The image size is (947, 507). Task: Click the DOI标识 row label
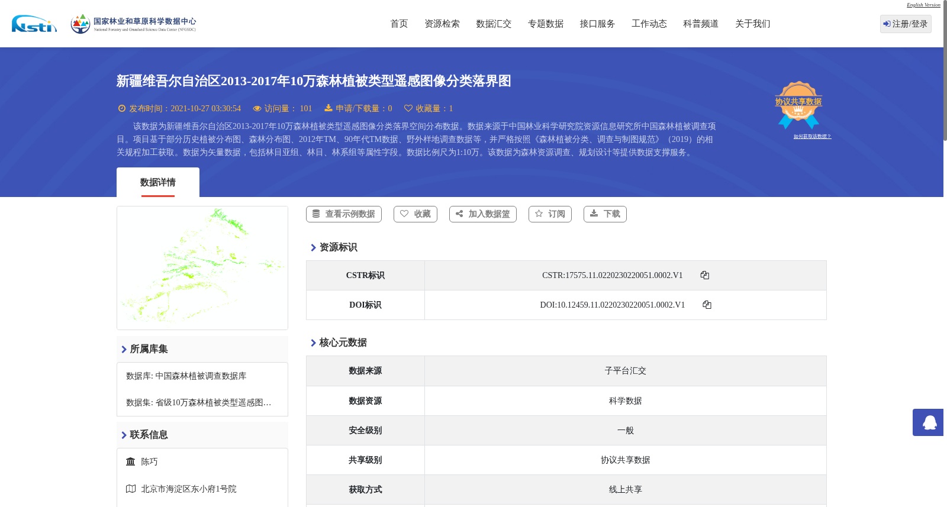[365, 305]
